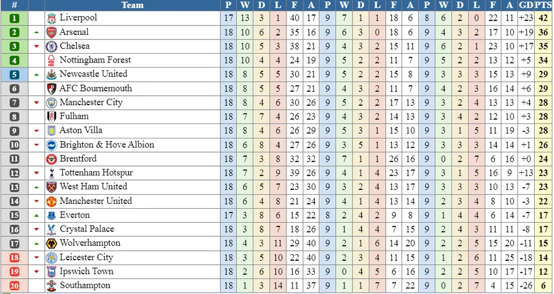Open the Fulham team link
The height and width of the screenshot is (294, 554).
74,116
